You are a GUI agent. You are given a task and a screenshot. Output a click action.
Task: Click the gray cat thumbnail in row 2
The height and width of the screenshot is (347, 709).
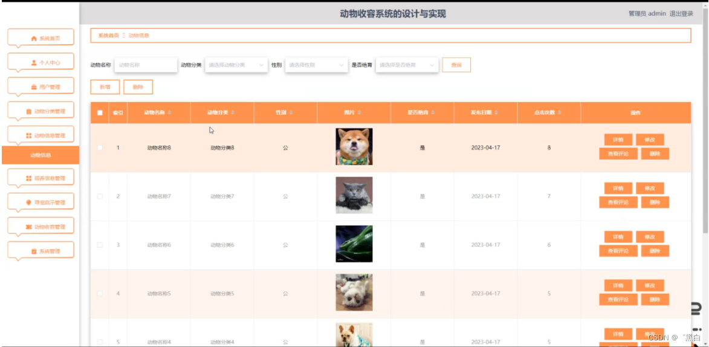pos(354,195)
